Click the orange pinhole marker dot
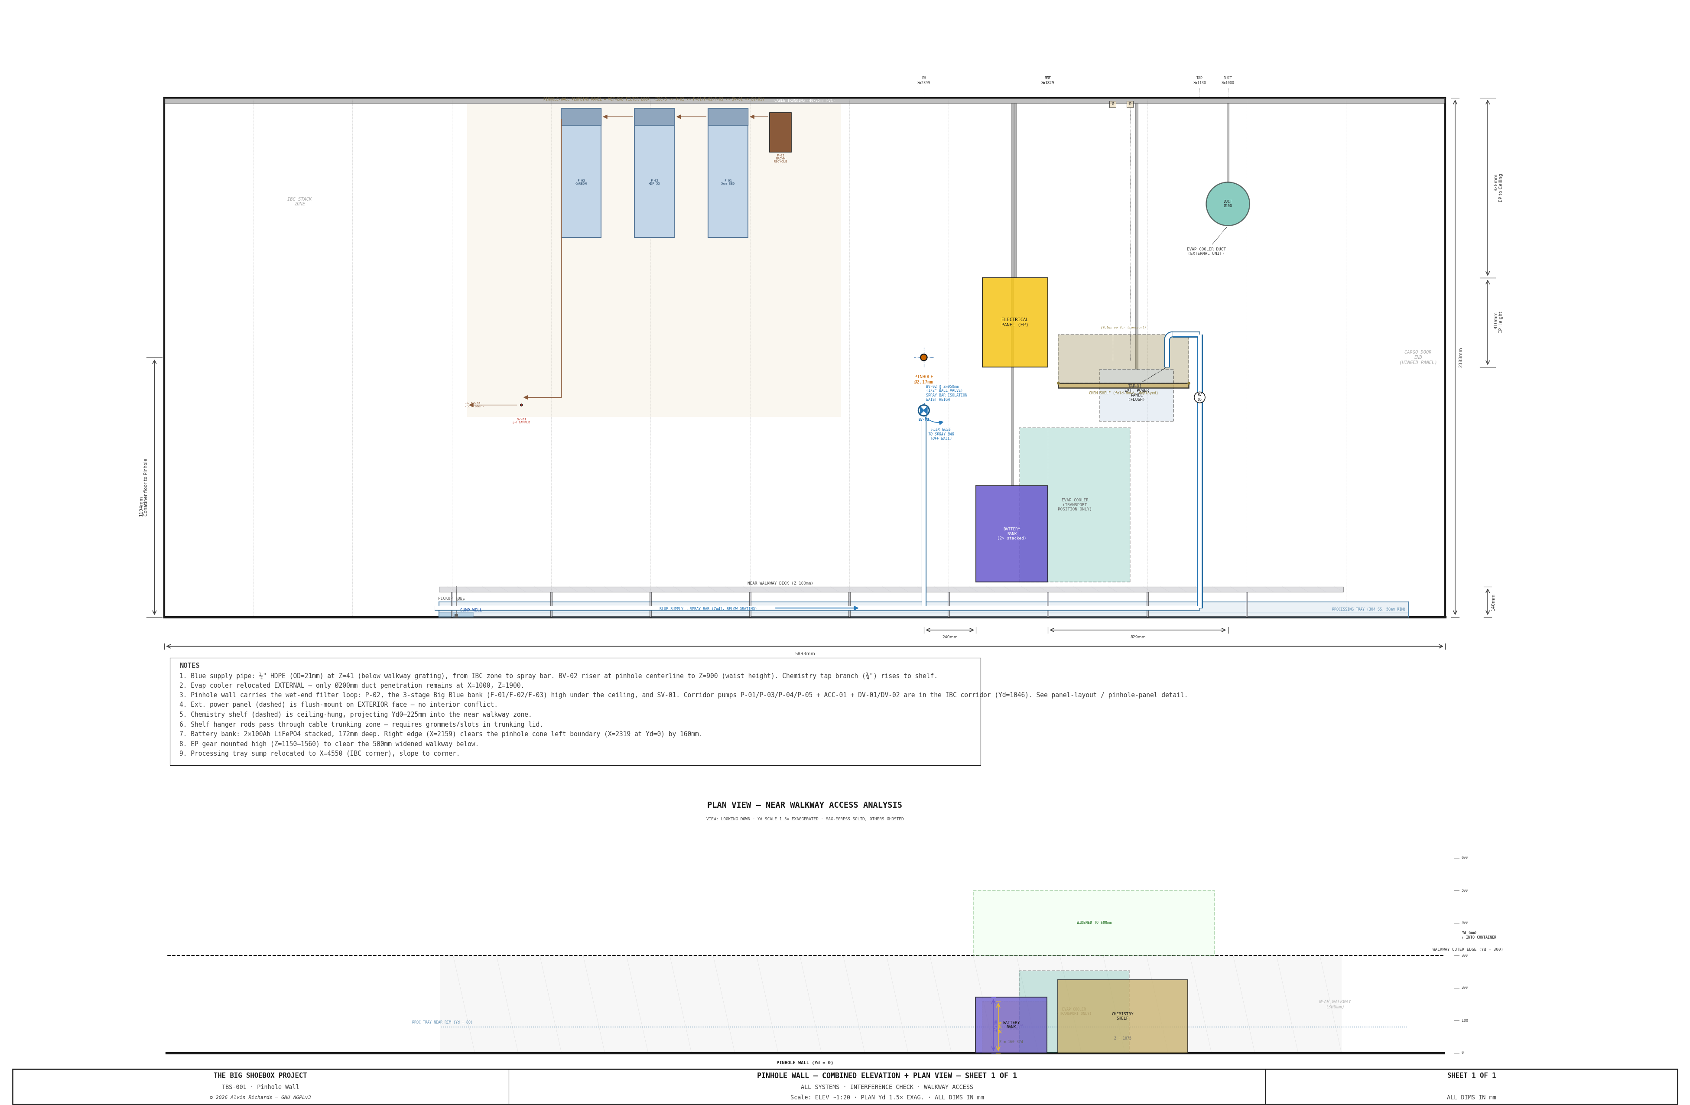 click(923, 357)
